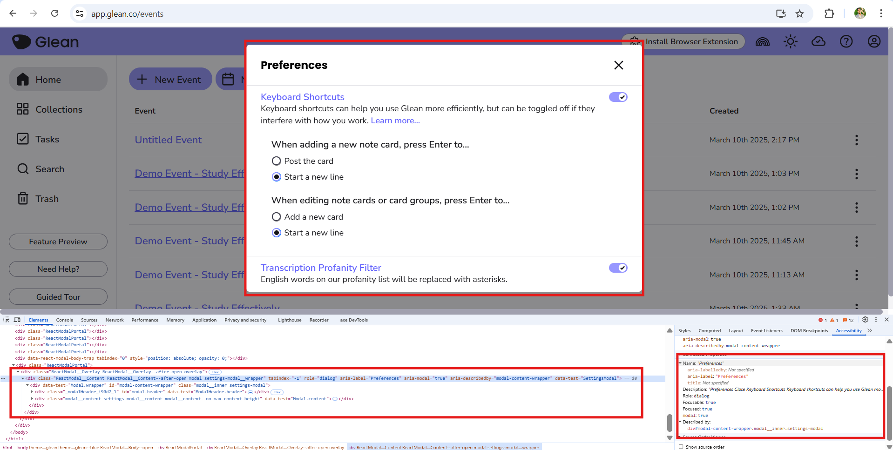Viewport: 893px width, 450px height.
Task: Toggle the Keyboard Shortcuts switch
Action: click(x=618, y=97)
